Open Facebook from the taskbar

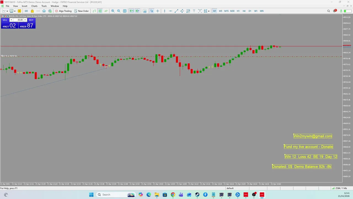[x=205, y=195]
